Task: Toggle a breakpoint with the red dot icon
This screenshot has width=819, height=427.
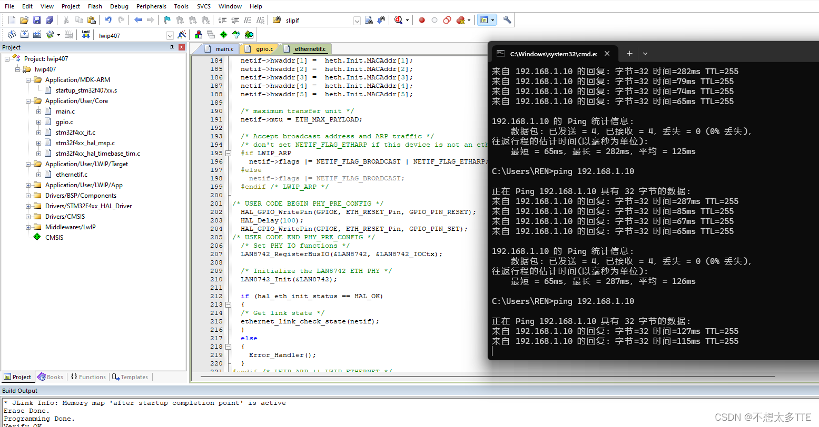Action: (x=421, y=19)
